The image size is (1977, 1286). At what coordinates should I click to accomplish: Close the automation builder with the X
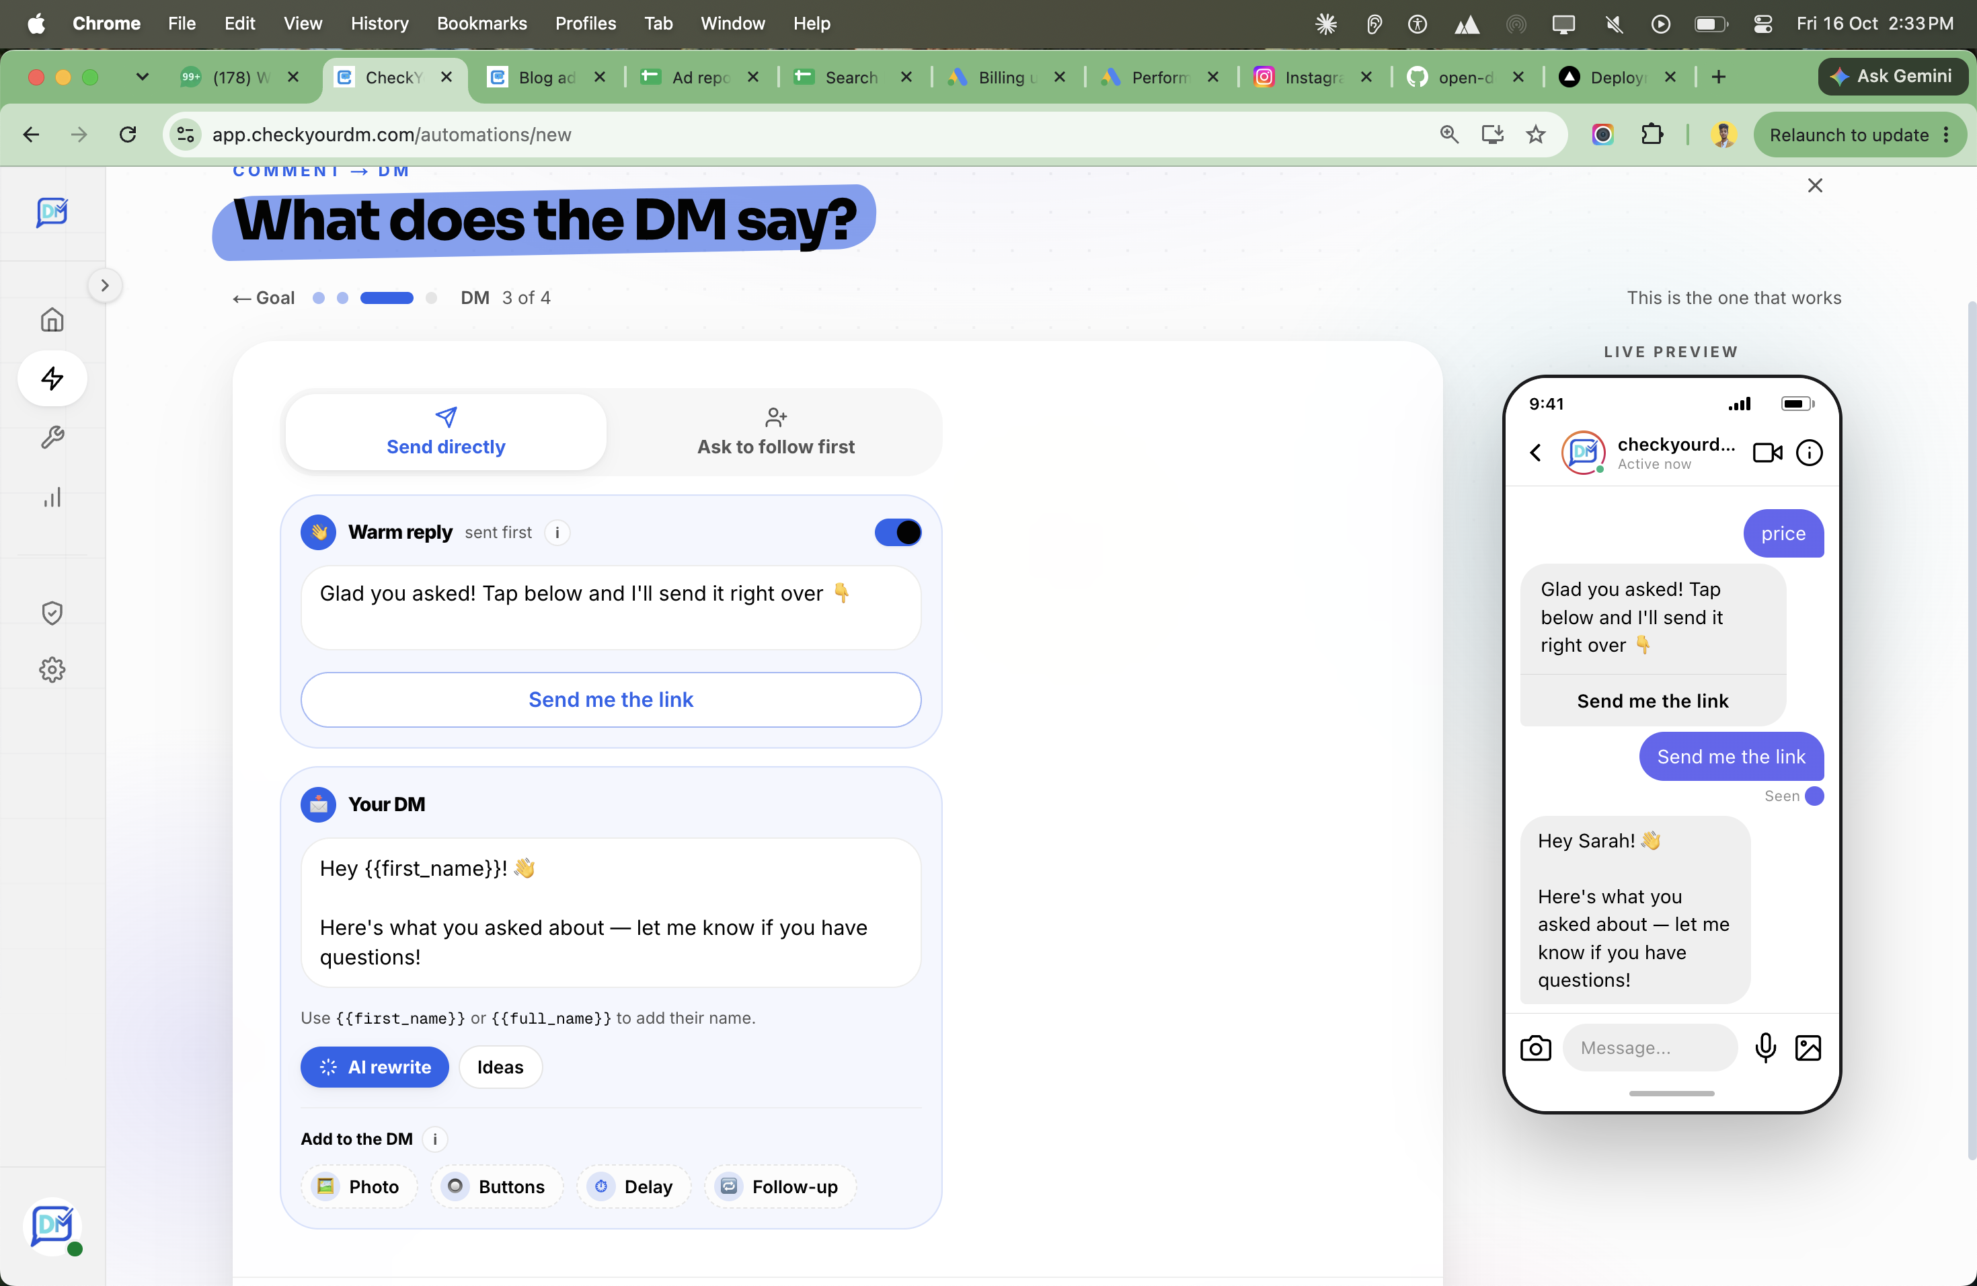tap(1815, 185)
